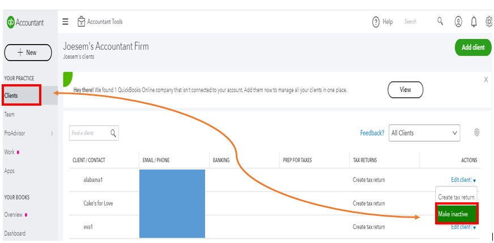494x243 pixels.
Task: Open Team in the sidebar
Action: point(9,114)
